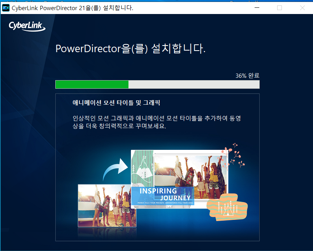Select the 36% 완료 progress label
The image size is (313, 251).
248,75
